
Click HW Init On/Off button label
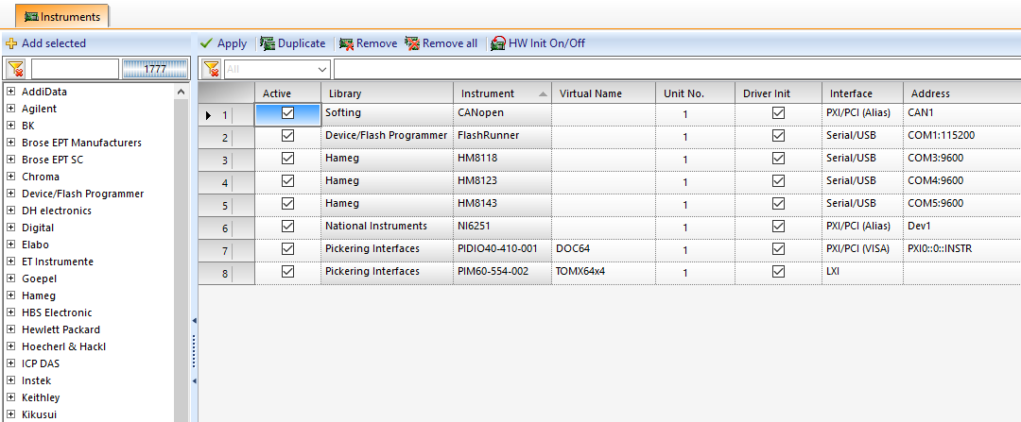coord(547,43)
